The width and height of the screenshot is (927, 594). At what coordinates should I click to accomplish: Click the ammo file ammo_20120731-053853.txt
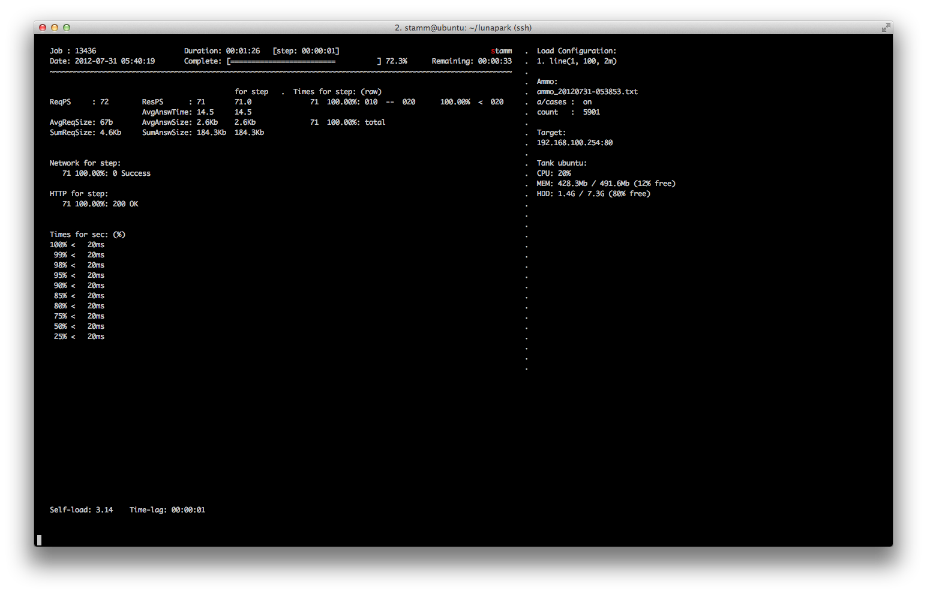pyautogui.click(x=587, y=92)
